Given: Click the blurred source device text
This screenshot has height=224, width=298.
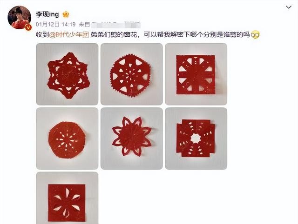Looking at the screenshot, I should pyautogui.click(x=116, y=25).
